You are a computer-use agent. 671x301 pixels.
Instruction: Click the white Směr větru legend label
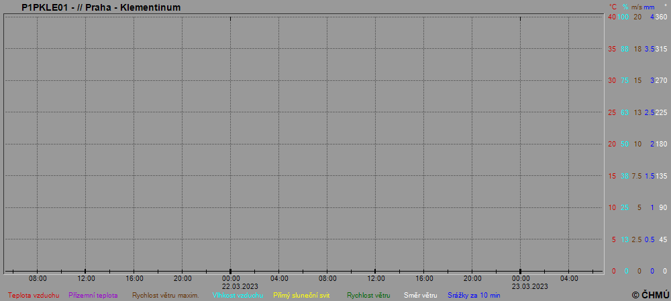(420, 295)
